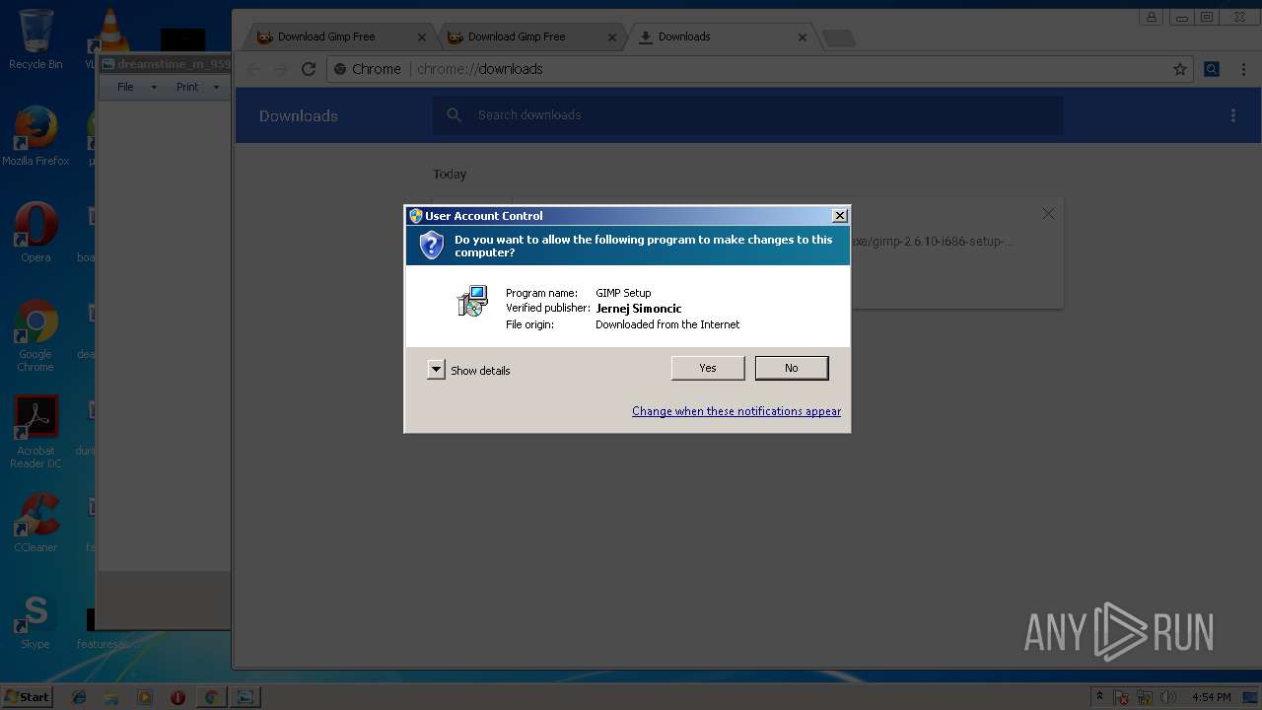
Task: Click Opera icon in taskbar
Action: [177, 697]
